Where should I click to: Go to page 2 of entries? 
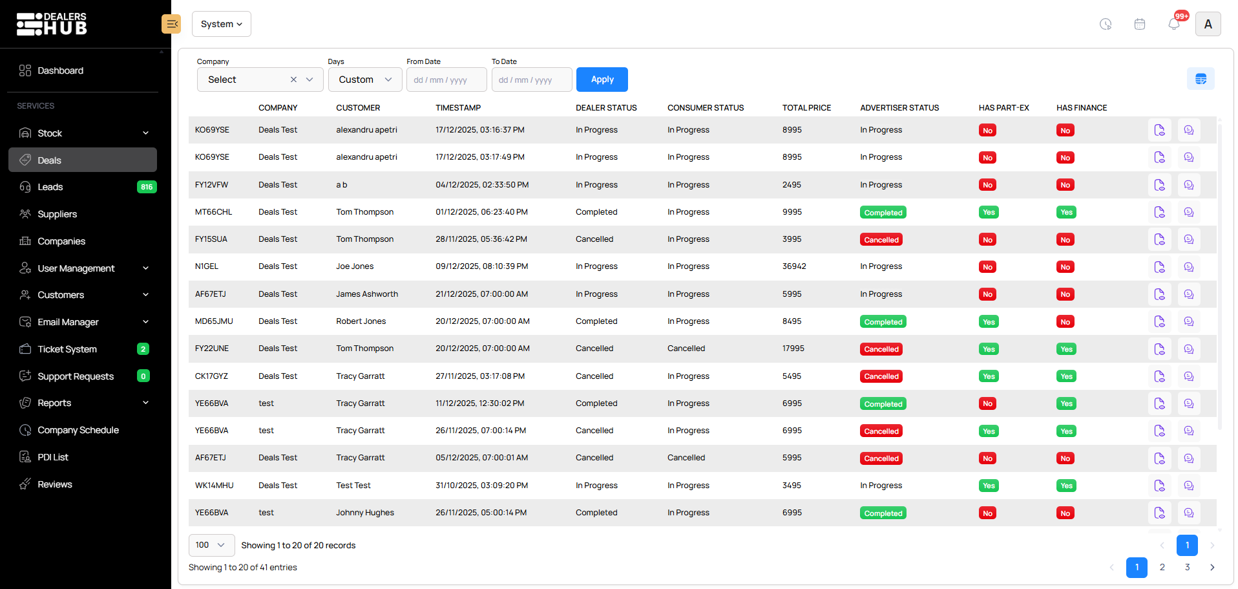point(1162,567)
